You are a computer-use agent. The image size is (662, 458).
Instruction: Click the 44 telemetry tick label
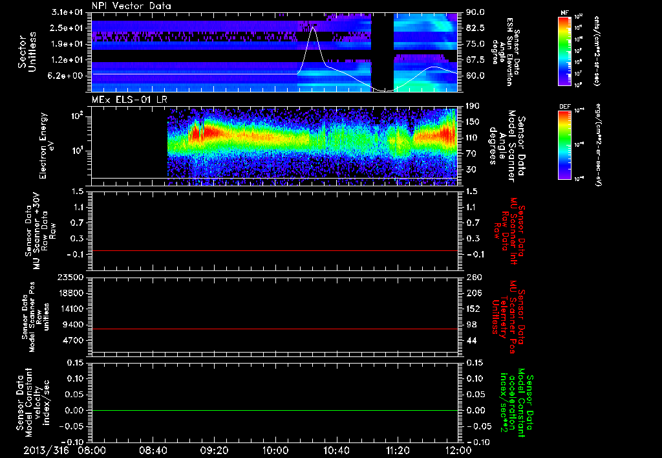coord(471,340)
